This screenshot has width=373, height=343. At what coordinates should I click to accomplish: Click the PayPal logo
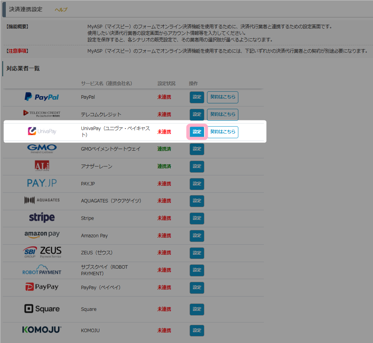(42, 97)
